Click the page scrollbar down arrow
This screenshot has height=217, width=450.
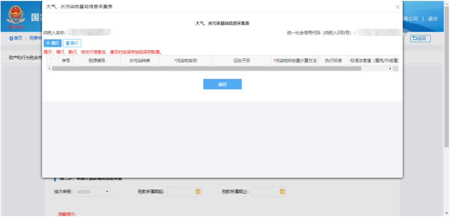446,213
